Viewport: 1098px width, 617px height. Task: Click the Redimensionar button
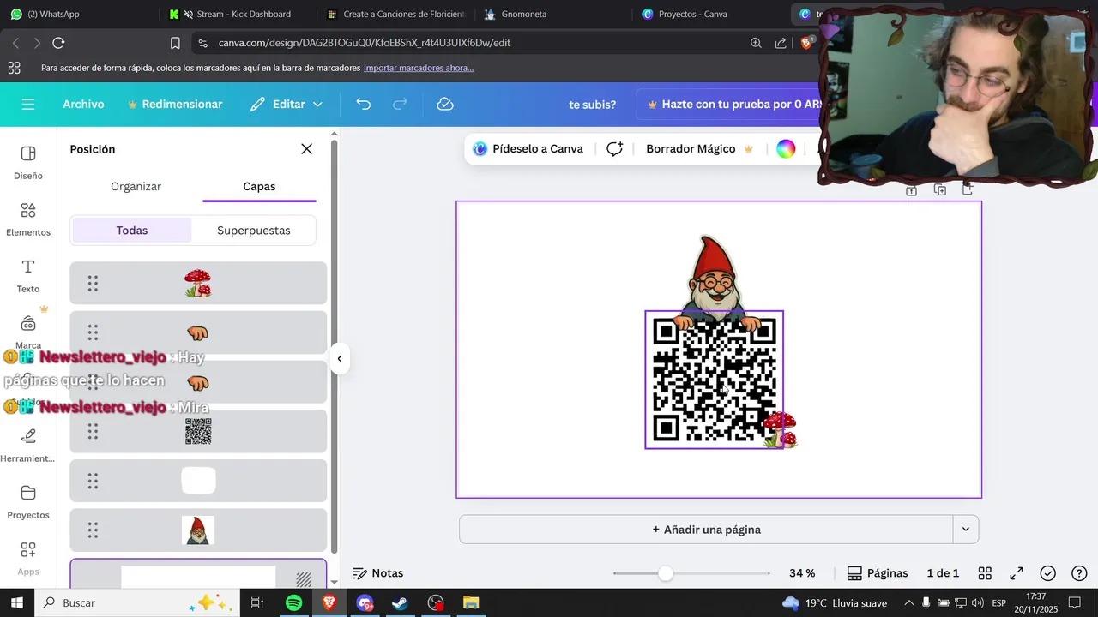click(175, 104)
